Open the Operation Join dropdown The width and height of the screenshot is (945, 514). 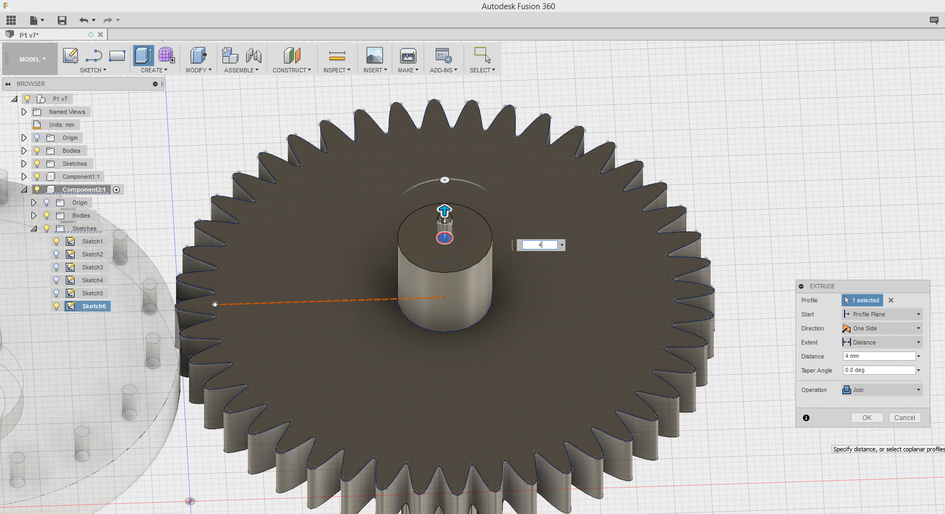point(882,390)
